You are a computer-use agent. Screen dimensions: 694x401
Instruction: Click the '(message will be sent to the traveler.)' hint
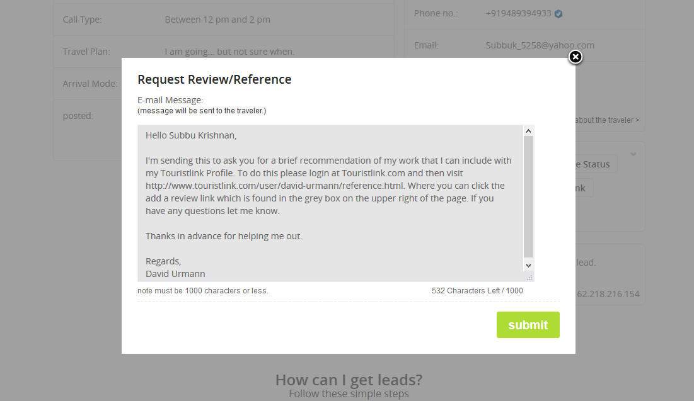coord(202,111)
